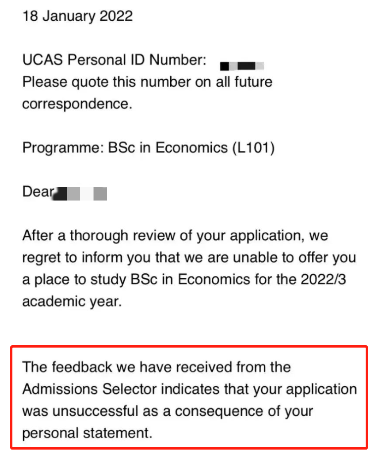Select the Programme: BSc in Economics line
The width and height of the screenshot is (383, 458).
[148, 148]
